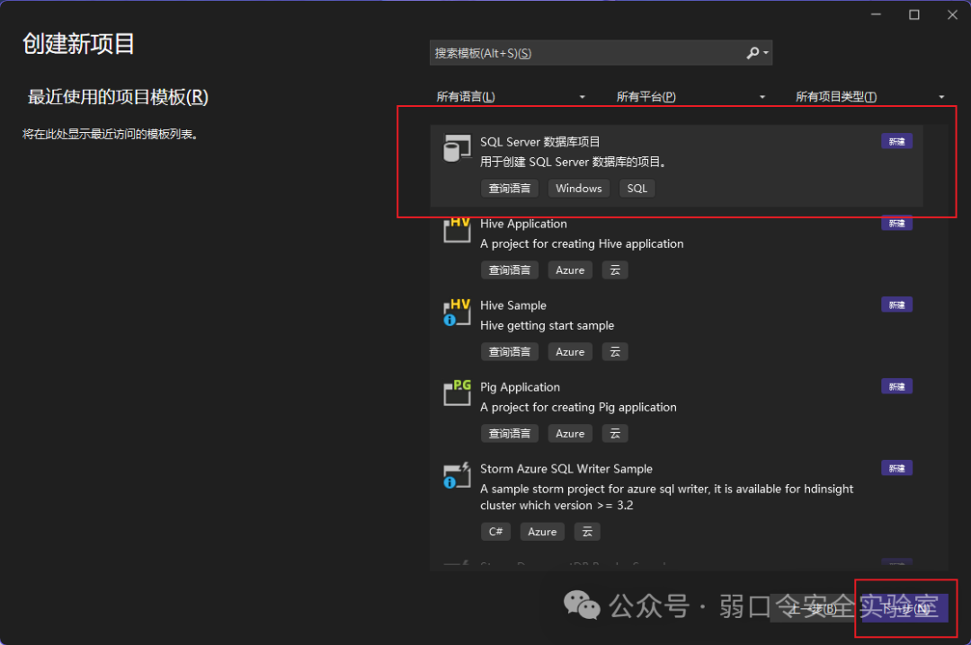The image size is (971, 645).
Task: Open the 所有平台 platform filter dropdown
Action: 690,96
